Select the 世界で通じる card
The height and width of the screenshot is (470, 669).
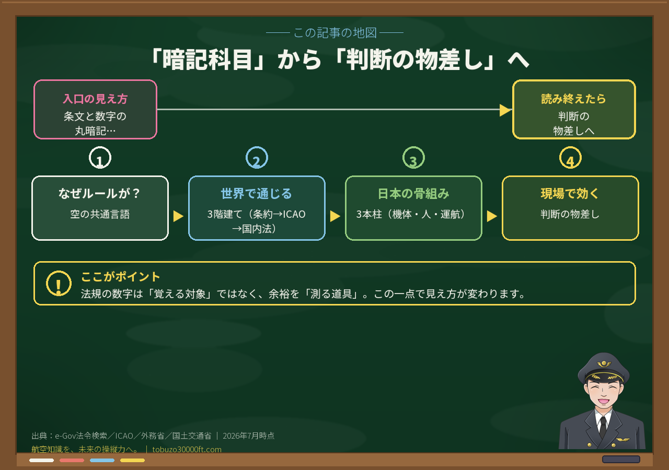(x=257, y=208)
